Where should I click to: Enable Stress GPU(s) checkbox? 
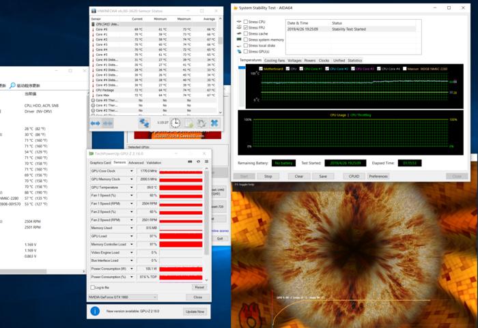point(246,51)
